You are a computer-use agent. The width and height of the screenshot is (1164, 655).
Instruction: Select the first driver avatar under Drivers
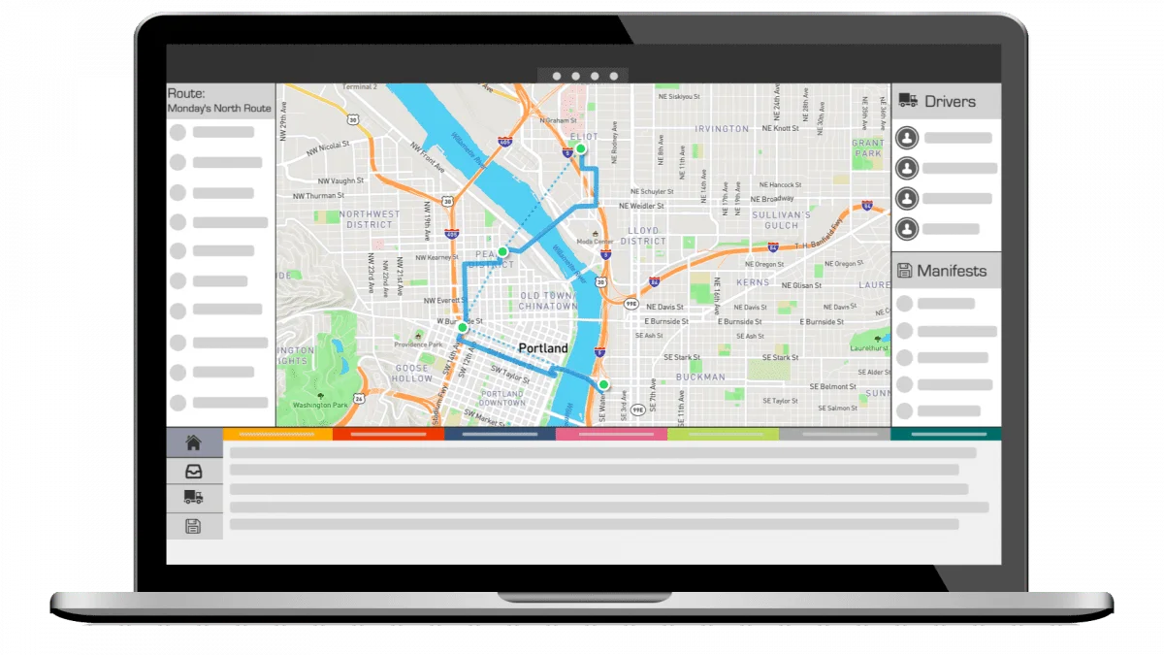point(907,138)
